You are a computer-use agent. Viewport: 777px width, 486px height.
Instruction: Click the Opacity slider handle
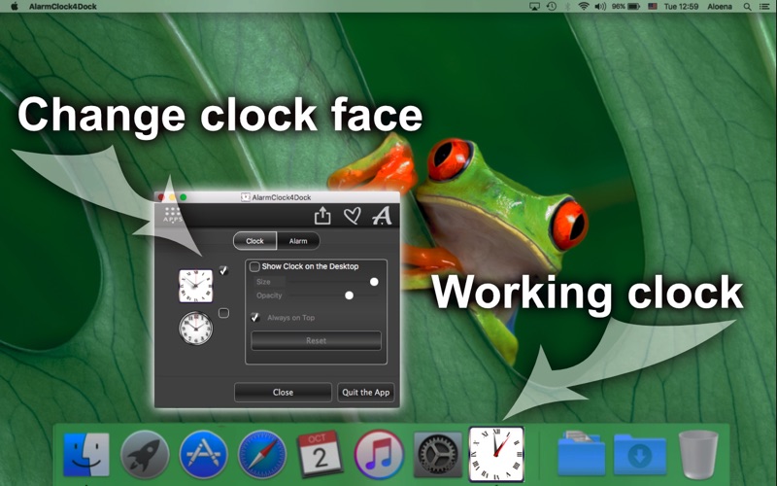click(350, 295)
